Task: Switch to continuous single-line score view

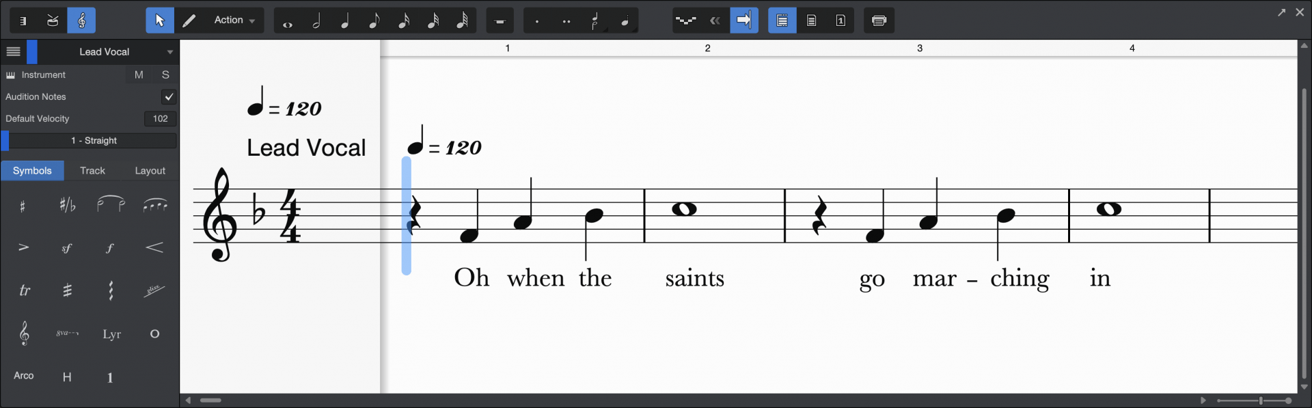Action: pyautogui.click(x=782, y=21)
